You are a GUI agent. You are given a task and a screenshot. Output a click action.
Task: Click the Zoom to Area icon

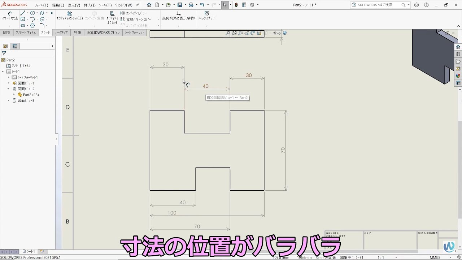(x=240, y=33)
